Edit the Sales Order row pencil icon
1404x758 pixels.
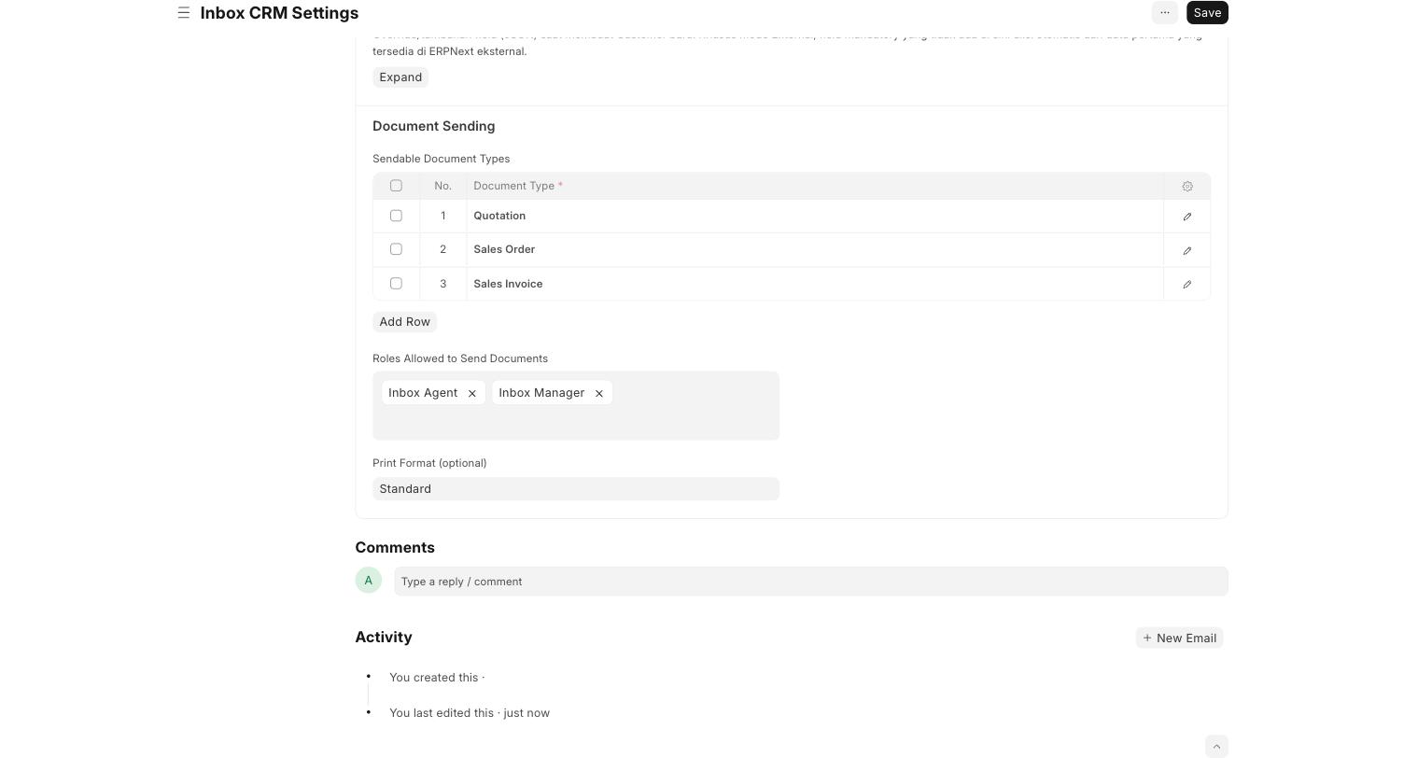(x=1187, y=250)
